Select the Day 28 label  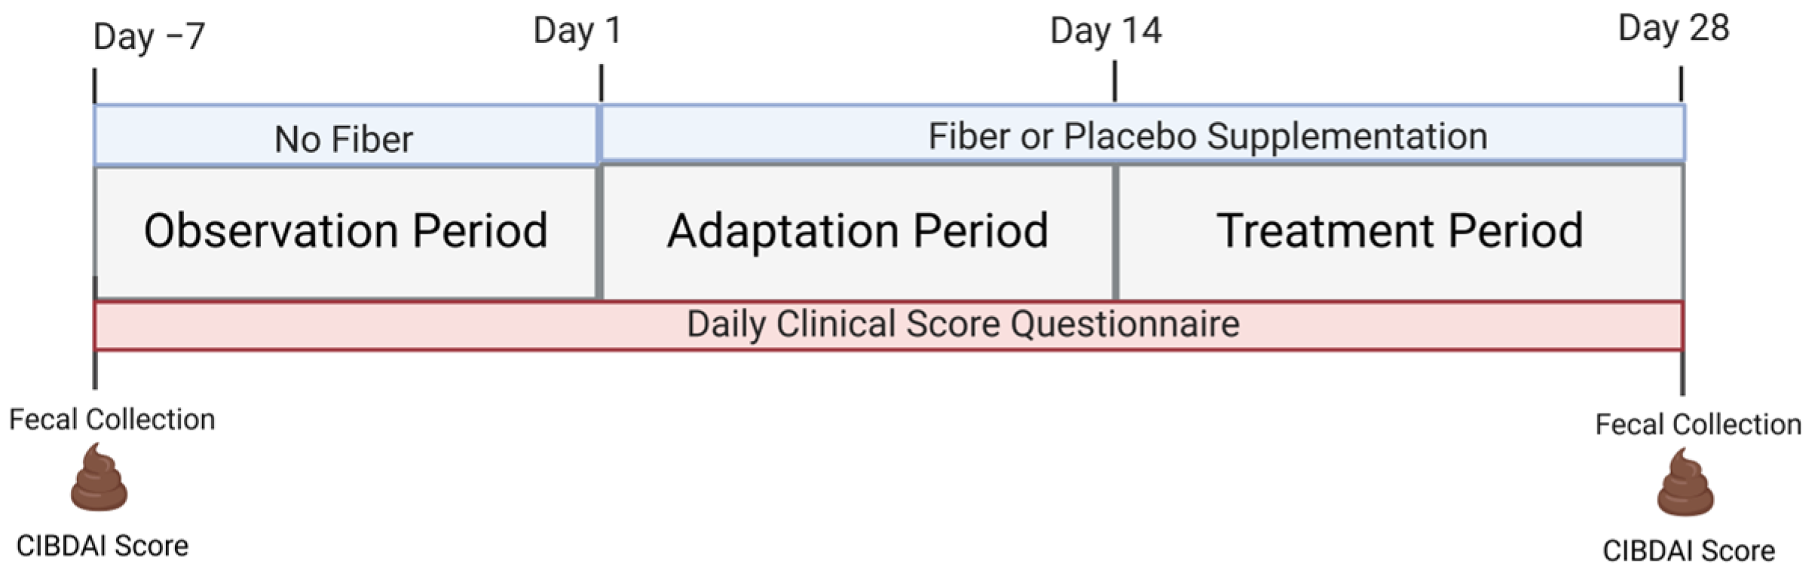click(x=1673, y=29)
